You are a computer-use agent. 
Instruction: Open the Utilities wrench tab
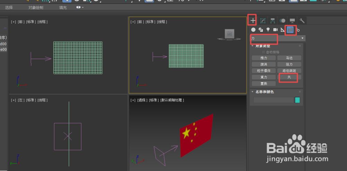[x=302, y=21]
